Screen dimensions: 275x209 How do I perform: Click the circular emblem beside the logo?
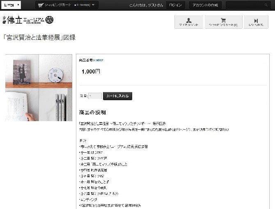49,20
